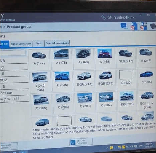Open the XENTRY Diagnosis button at bottom
Screen dimensions: 156x153
(81, 142)
